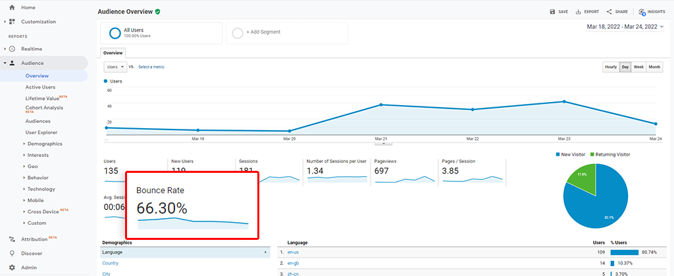This screenshot has width=674, height=276.
Task: Switch chart granularity to Week
Action: (x=638, y=67)
